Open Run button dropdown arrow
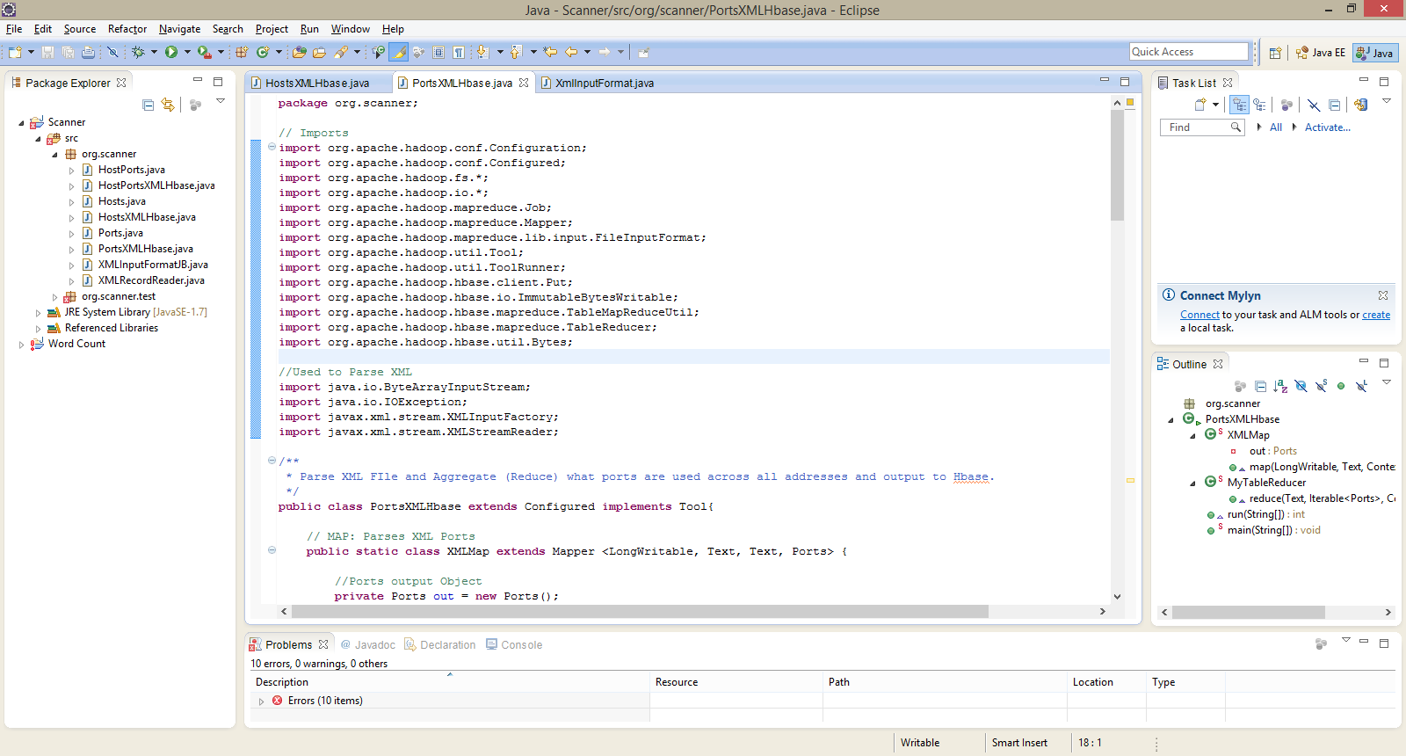Screen dimensions: 1406x756 point(187,52)
